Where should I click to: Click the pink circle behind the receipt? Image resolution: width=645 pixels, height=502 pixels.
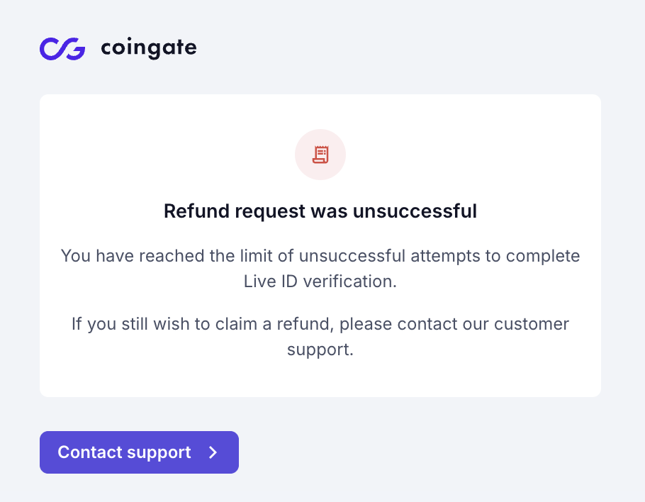pyautogui.click(x=320, y=155)
